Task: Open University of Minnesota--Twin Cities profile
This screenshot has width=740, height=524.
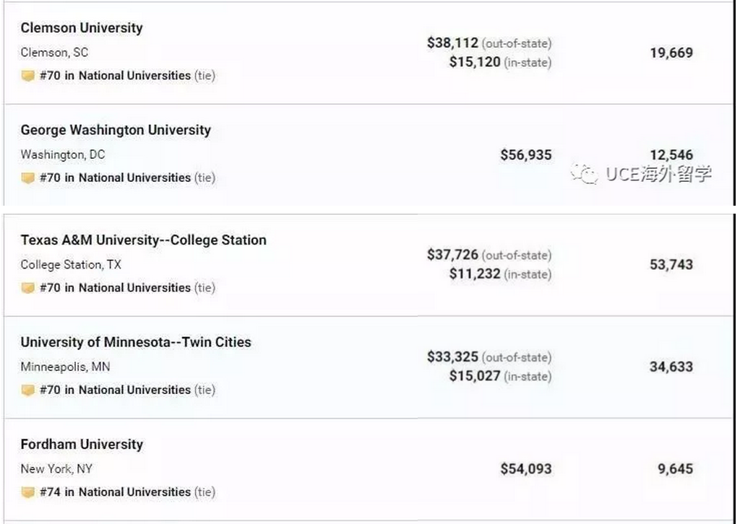Action: [136, 343]
